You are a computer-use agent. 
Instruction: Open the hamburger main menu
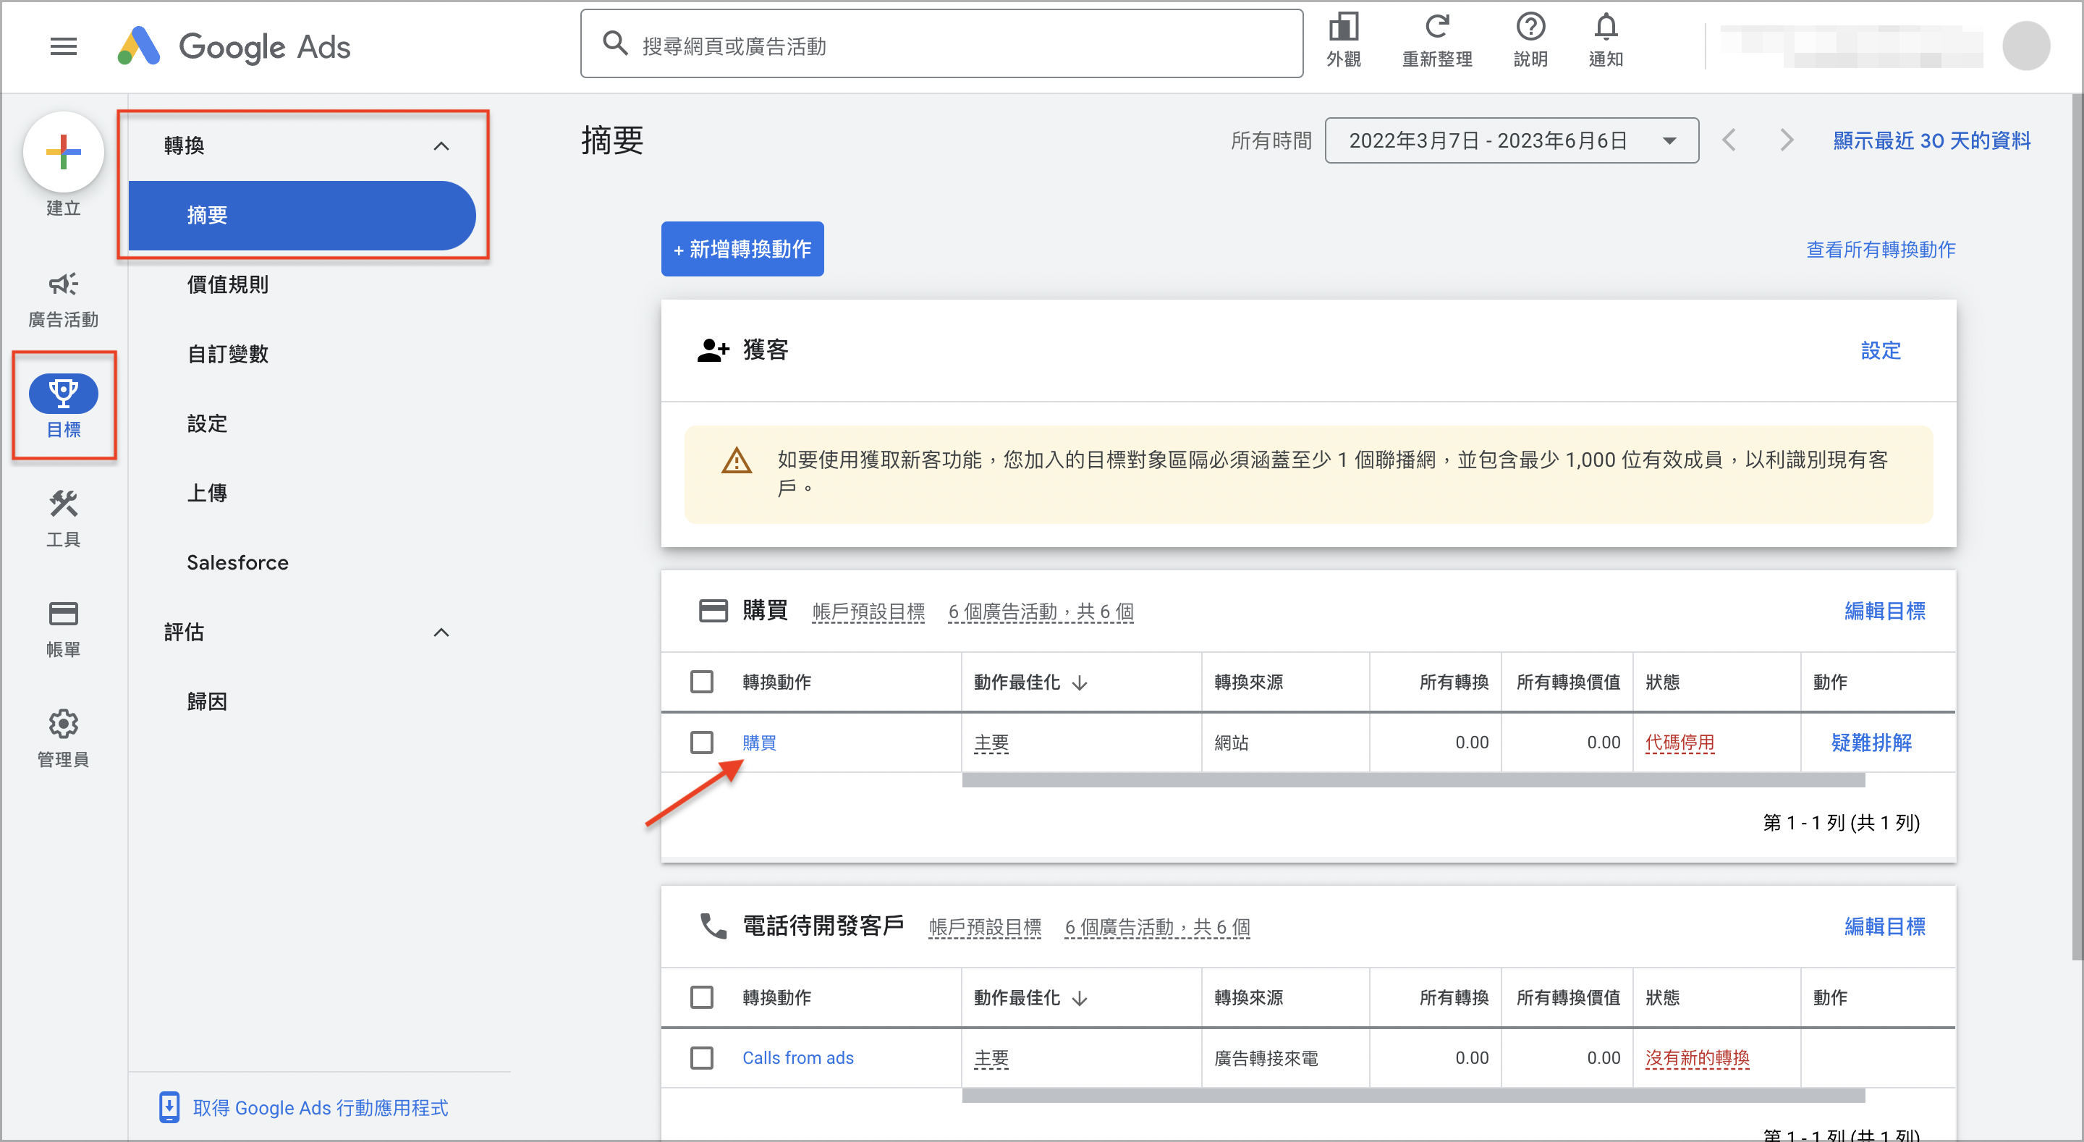click(63, 46)
